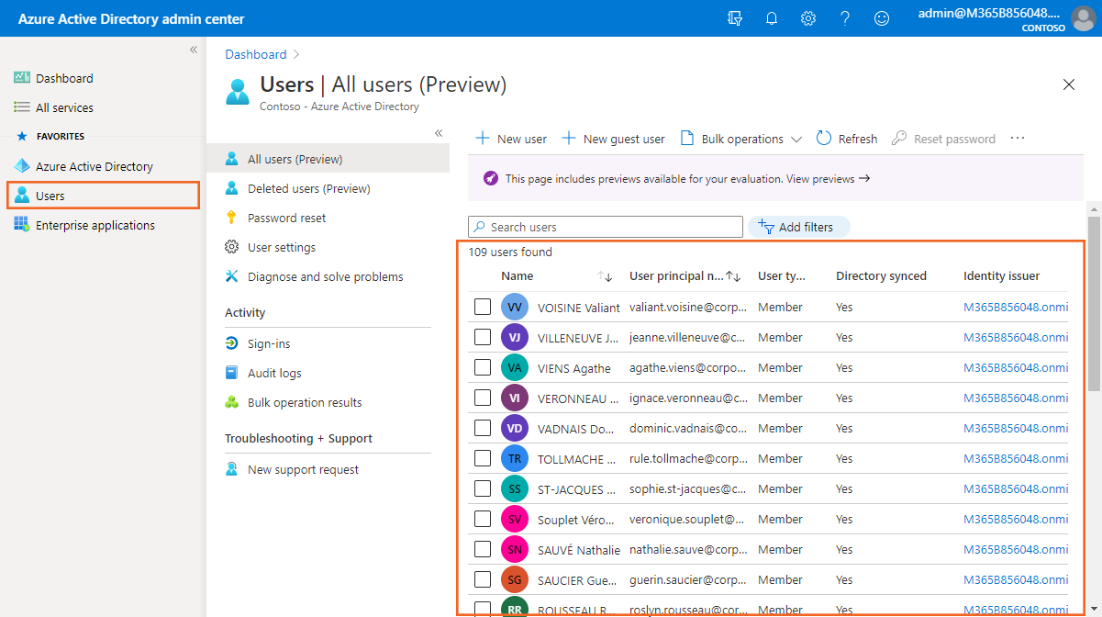This screenshot has height=617, width=1102.
Task: Check the box for VOISINE Valiant
Action: 483,307
